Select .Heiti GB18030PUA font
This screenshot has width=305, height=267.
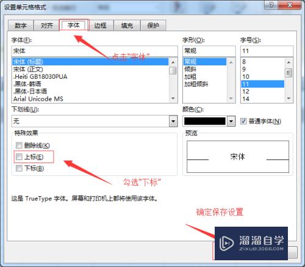coord(90,76)
